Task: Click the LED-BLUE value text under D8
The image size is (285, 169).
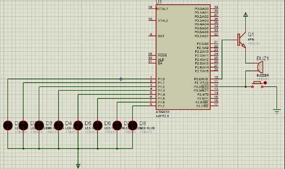Action: [148, 128]
